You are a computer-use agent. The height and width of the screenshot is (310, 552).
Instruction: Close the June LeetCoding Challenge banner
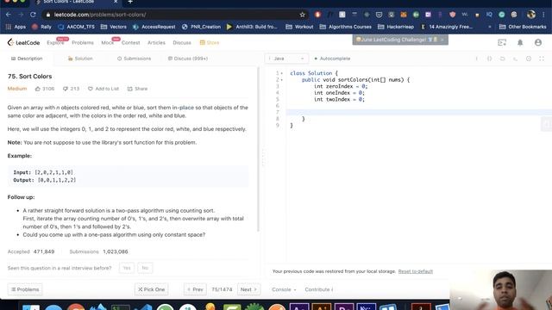(x=442, y=40)
